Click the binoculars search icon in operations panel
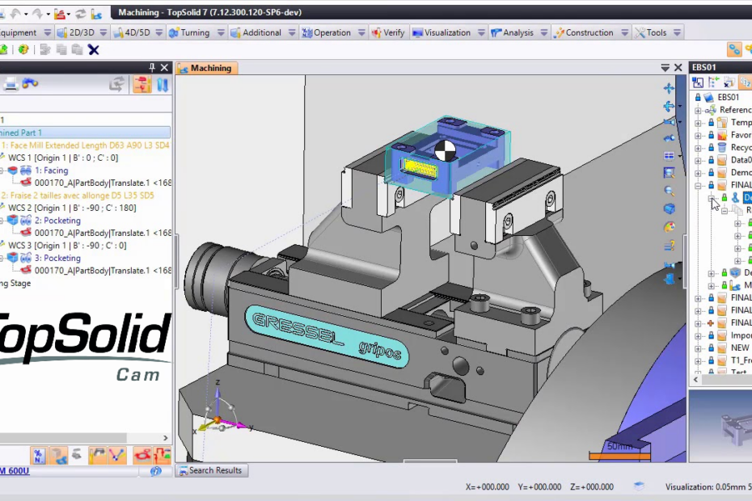 [30, 84]
